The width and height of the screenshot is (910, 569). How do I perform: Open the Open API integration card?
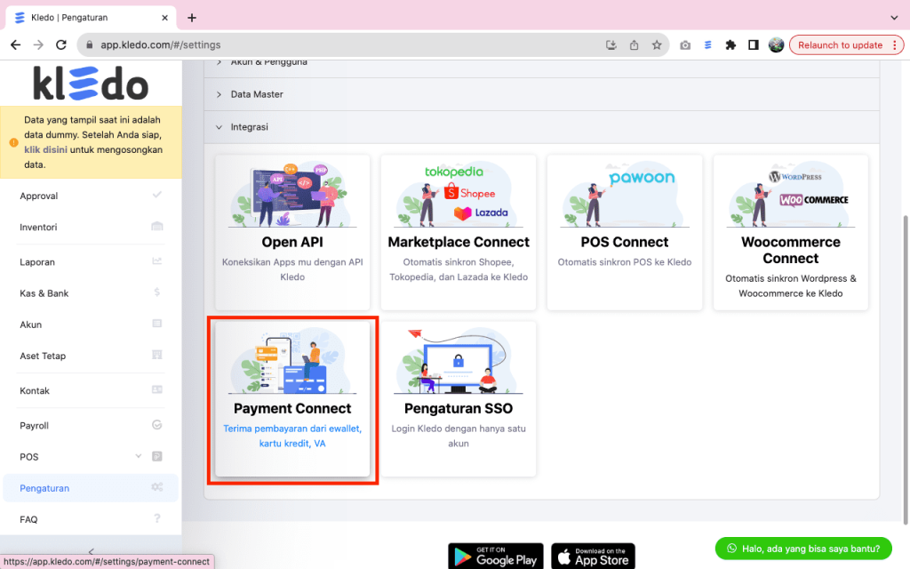pyautogui.click(x=292, y=232)
